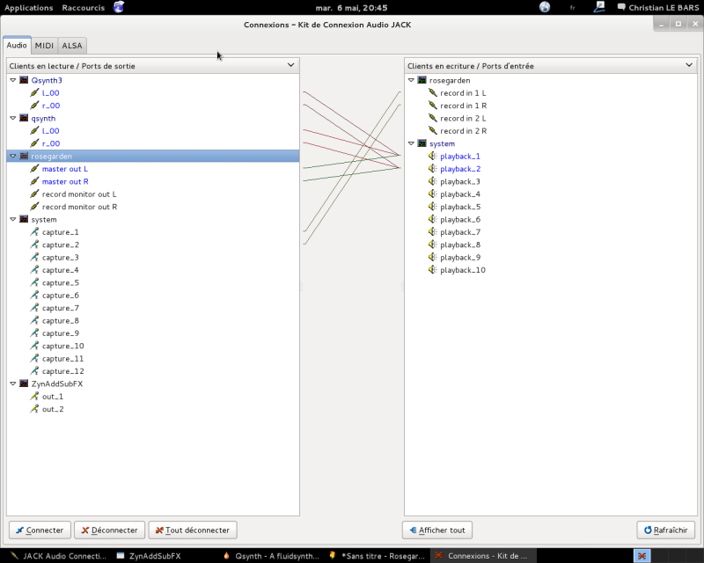Viewport: 704px width, 563px height.
Task: Click the Déconnecter button
Action: pos(109,530)
